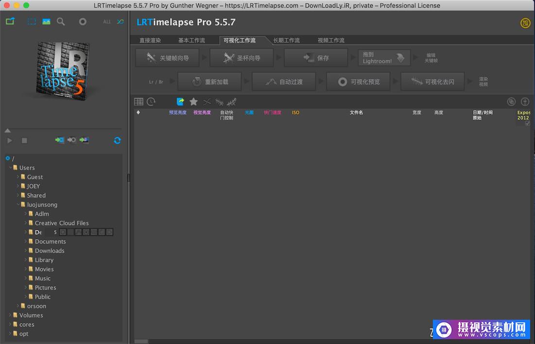Click the icon right of the deflicker wave
The width and height of the screenshot is (535, 344).
pos(232,101)
